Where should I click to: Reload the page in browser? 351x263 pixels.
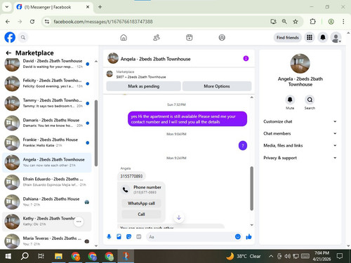point(32,22)
